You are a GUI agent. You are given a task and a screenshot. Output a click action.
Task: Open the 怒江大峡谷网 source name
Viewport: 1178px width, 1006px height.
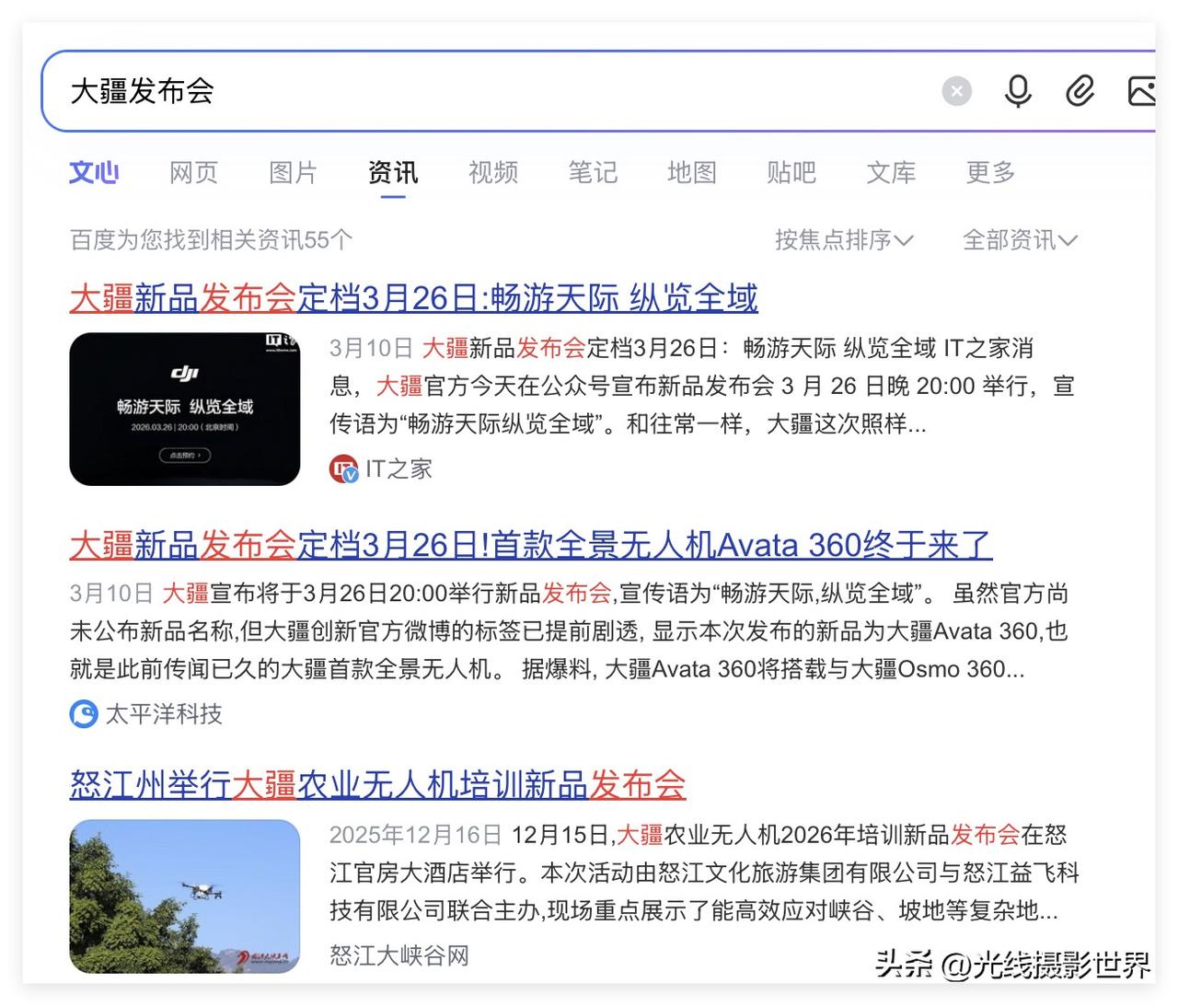click(399, 955)
